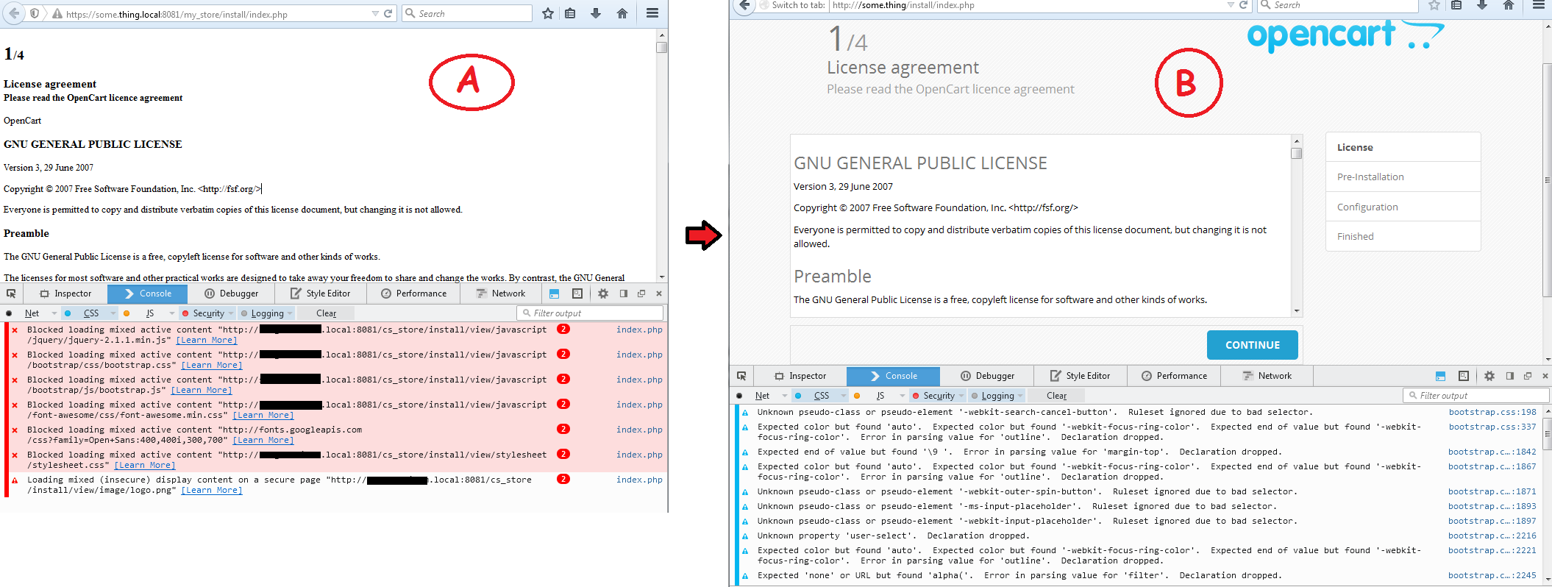Screen dimensions: 1552x587
Task: Open the hamburger menu in window A
Action: point(652,13)
